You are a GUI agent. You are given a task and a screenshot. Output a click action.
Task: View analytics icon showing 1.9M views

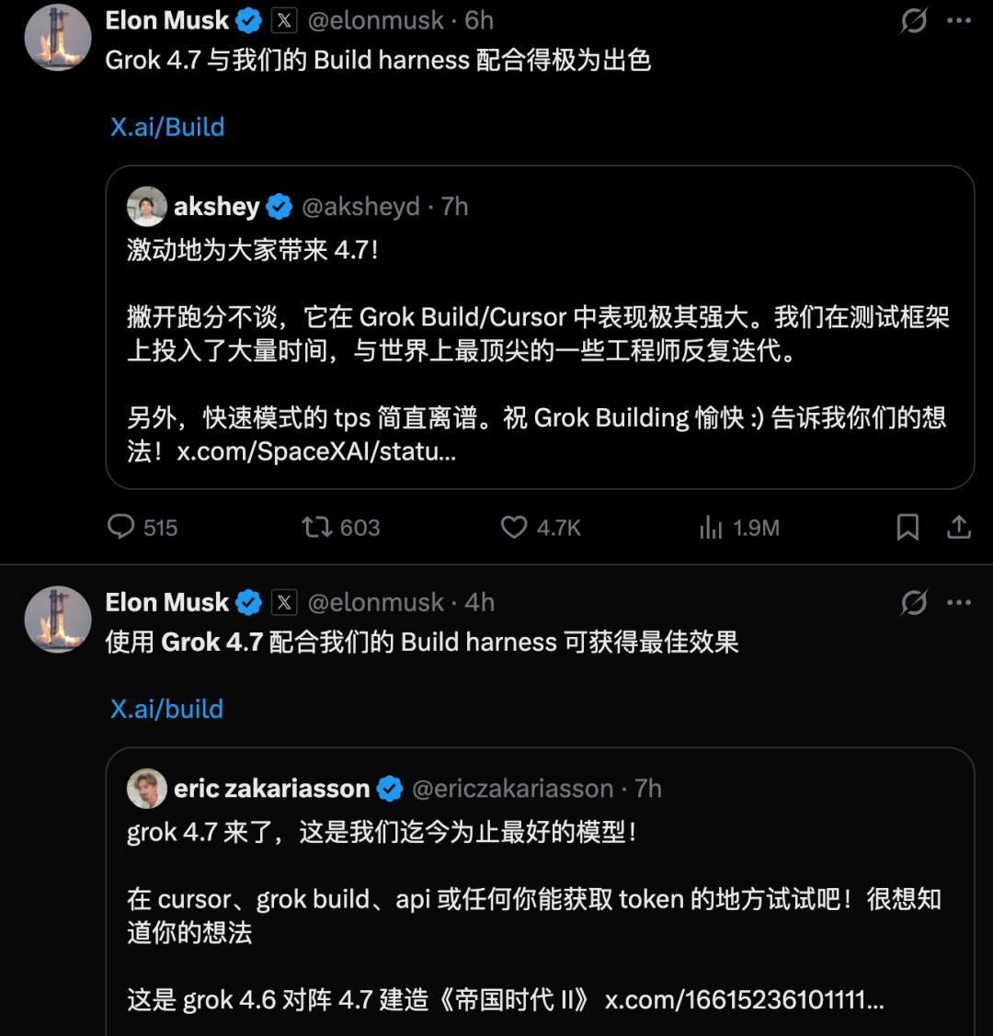pyautogui.click(x=711, y=528)
